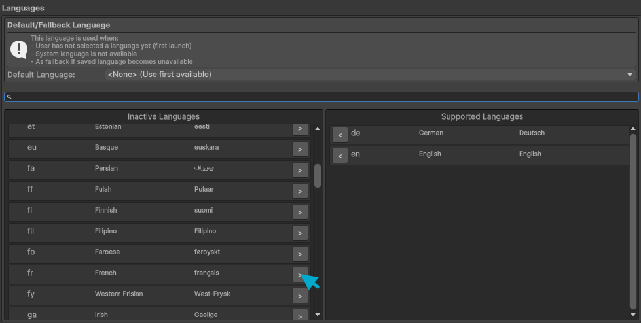Remove English from supported languages
Viewport: 641px width, 323px height.
pos(340,156)
